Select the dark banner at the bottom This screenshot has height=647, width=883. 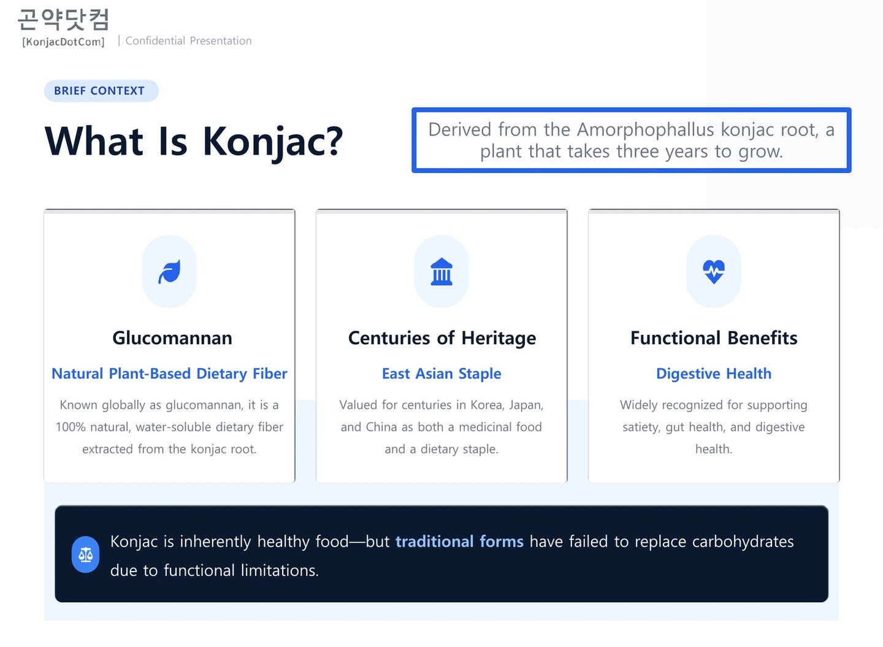click(x=442, y=554)
